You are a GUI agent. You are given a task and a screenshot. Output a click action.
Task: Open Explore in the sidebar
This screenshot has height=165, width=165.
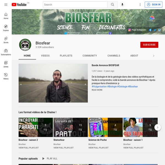pos(6,28)
